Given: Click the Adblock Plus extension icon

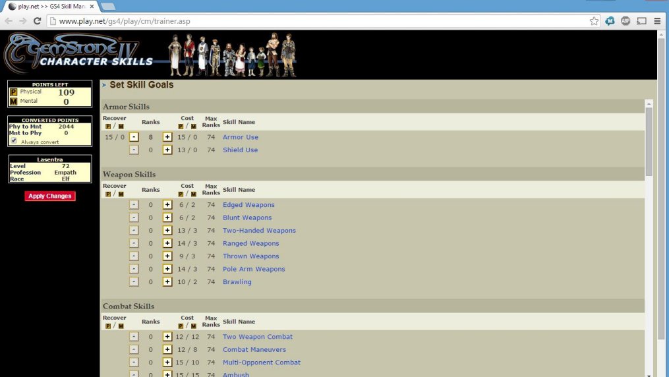Looking at the screenshot, I should pyautogui.click(x=625, y=21).
